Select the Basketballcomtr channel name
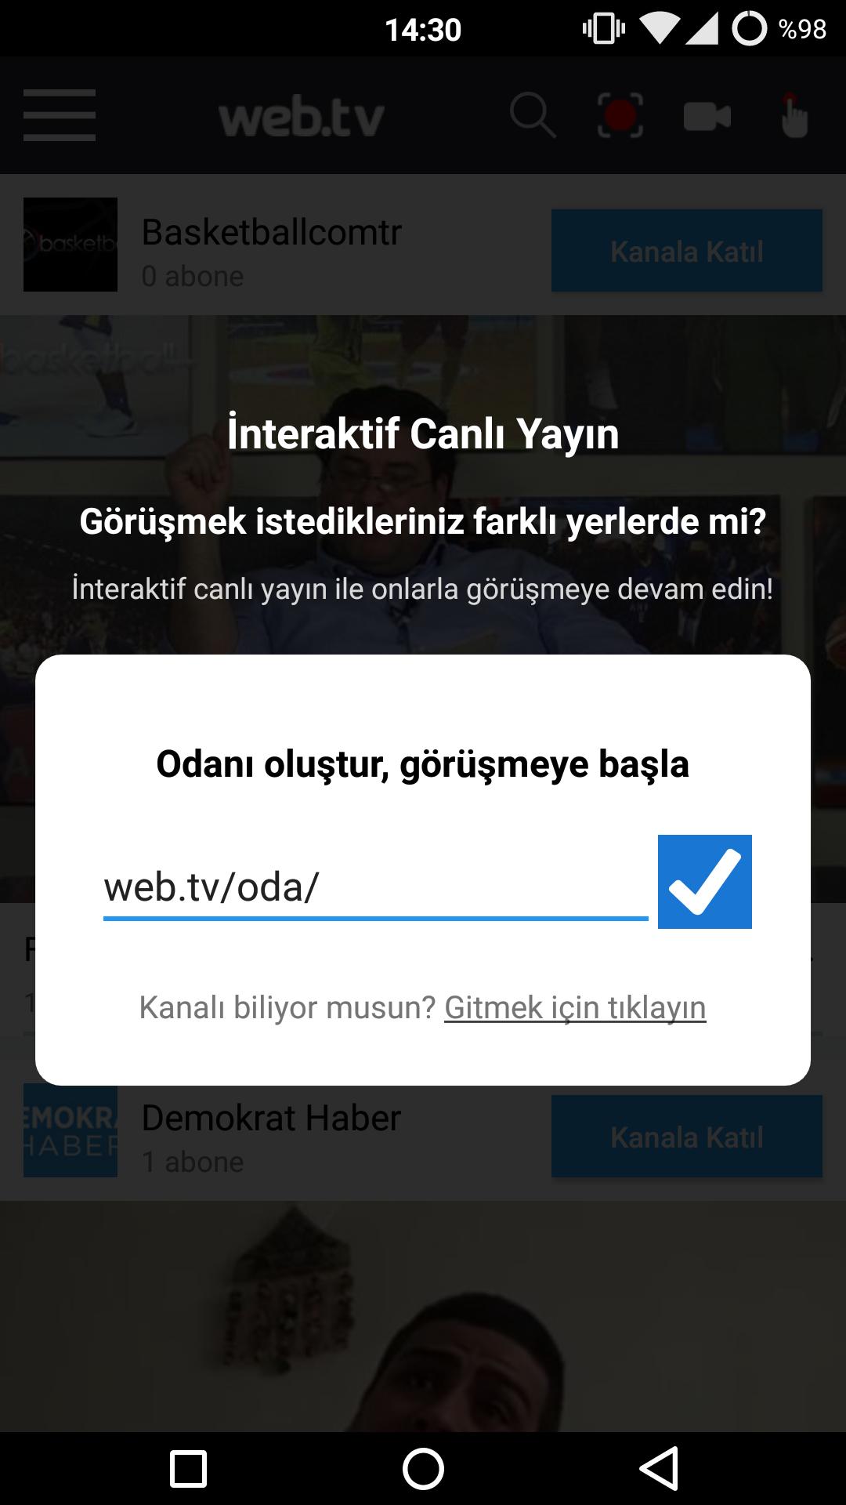The width and height of the screenshot is (846, 1505). click(272, 232)
